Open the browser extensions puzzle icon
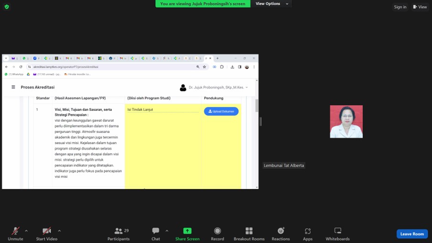 [222, 66]
